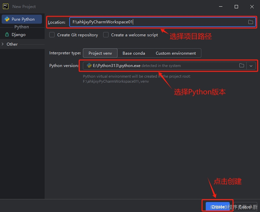The width and height of the screenshot is (260, 212).
Task: Click the Django lock icon
Action: pos(7,35)
